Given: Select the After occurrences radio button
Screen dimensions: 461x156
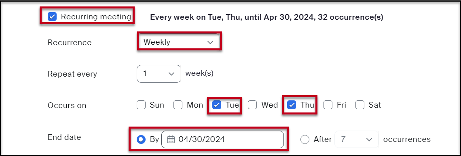Looking at the screenshot, I should click(x=305, y=139).
